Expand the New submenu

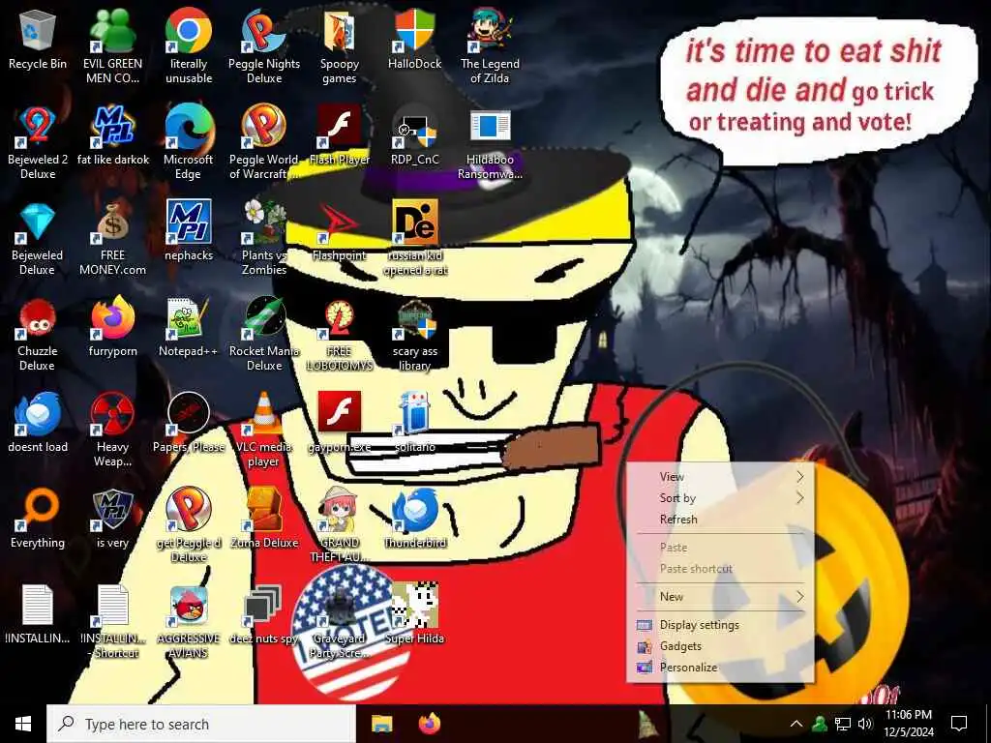tap(720, 596)
